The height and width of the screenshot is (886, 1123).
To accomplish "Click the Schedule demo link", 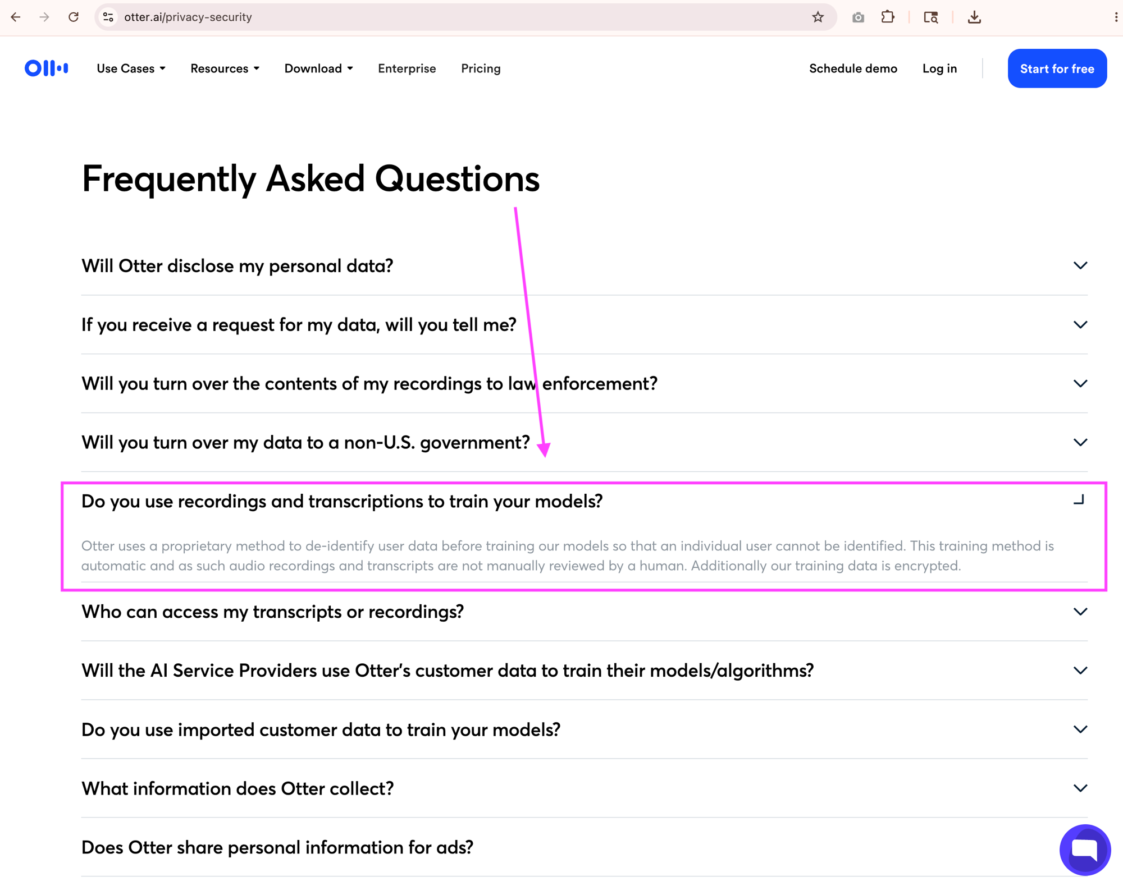I will 853,68.
